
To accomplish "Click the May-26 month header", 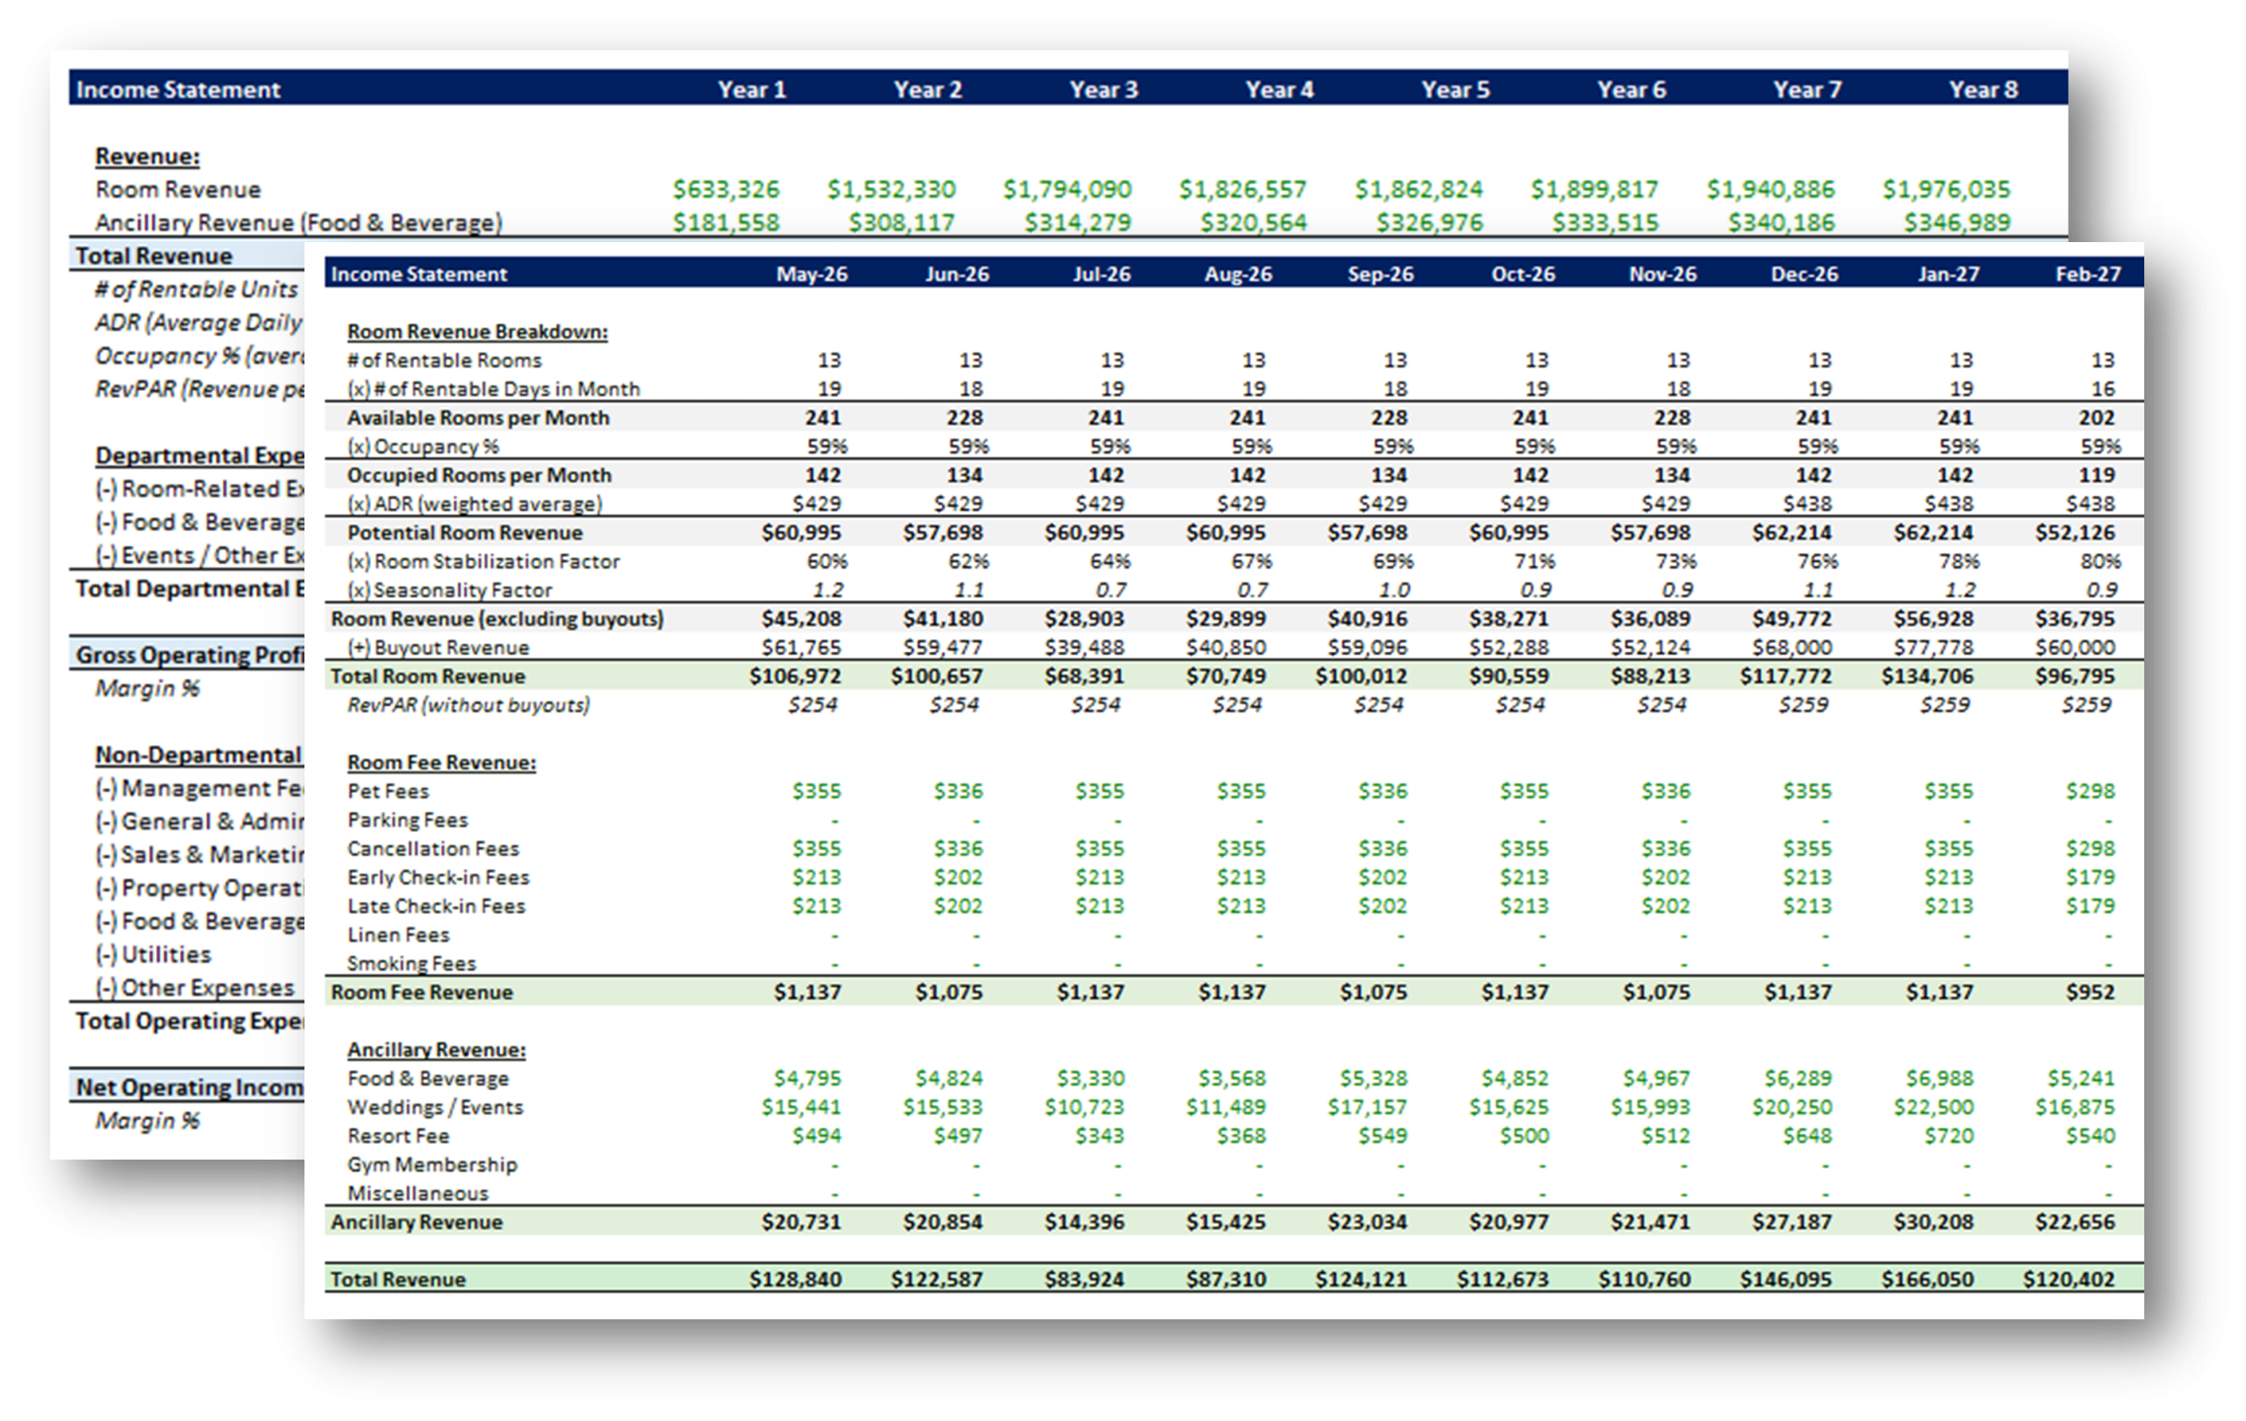I will (812, 275).
